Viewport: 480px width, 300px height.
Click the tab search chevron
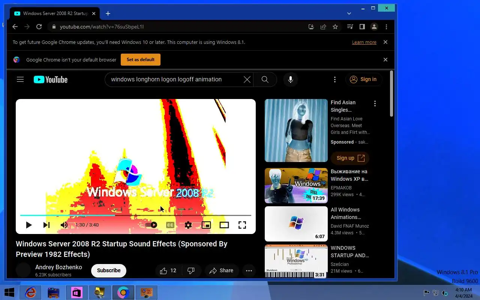349,13
